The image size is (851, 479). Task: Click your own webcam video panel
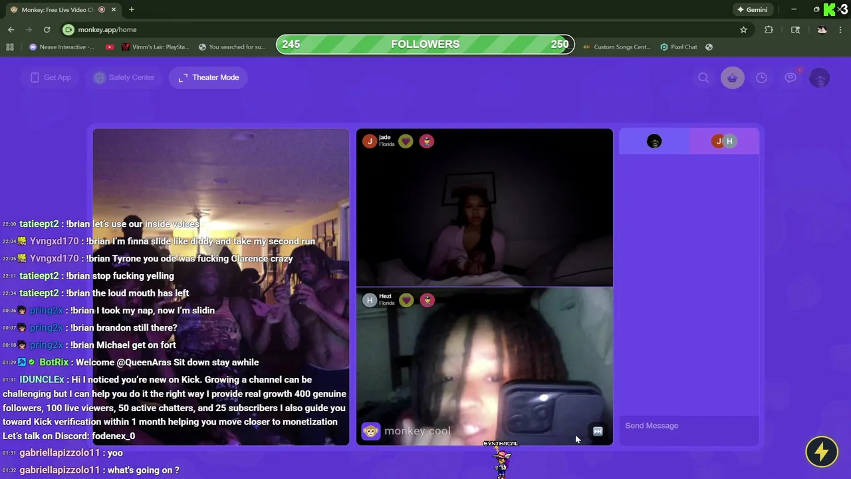[x=221, y=287]
